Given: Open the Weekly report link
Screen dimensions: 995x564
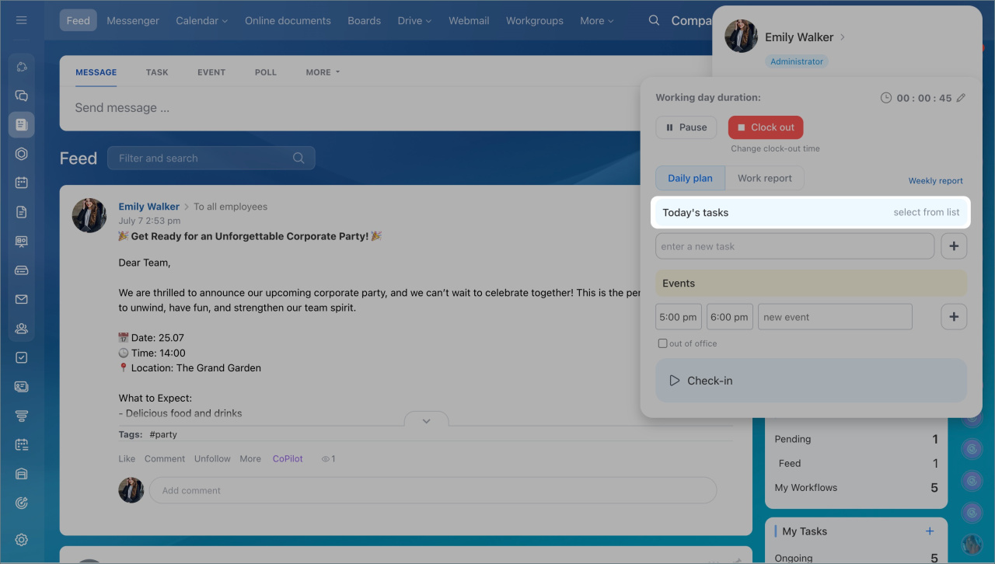Looking at the screenshot, I should point(935,181).
